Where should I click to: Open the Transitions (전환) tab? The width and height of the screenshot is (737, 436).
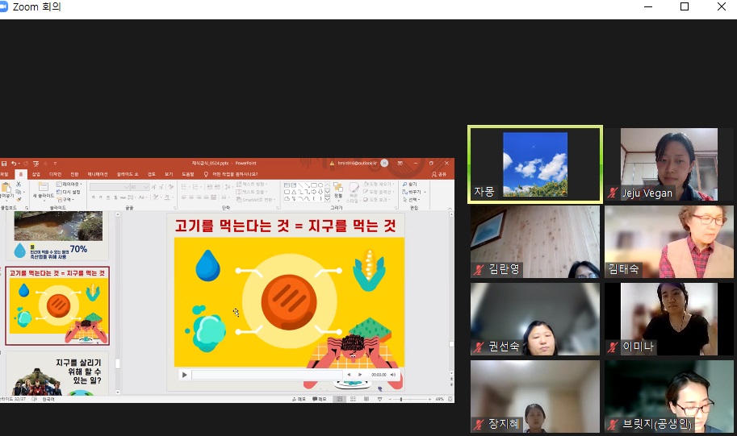click(74, 174)
